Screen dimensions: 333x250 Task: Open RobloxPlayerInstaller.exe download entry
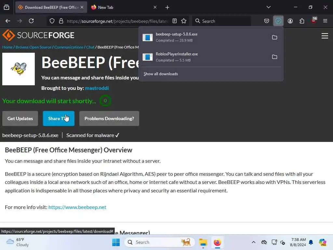point(205,57)
